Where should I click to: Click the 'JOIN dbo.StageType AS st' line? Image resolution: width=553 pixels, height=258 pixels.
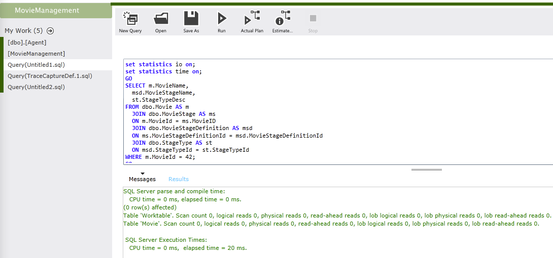pyautogui.click(x=172, y=143)
